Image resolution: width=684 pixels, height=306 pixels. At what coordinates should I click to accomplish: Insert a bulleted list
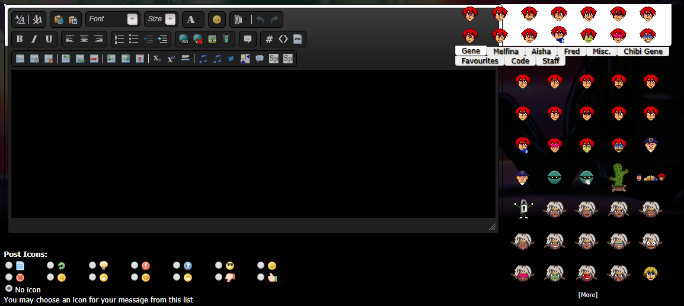point(133,39)
